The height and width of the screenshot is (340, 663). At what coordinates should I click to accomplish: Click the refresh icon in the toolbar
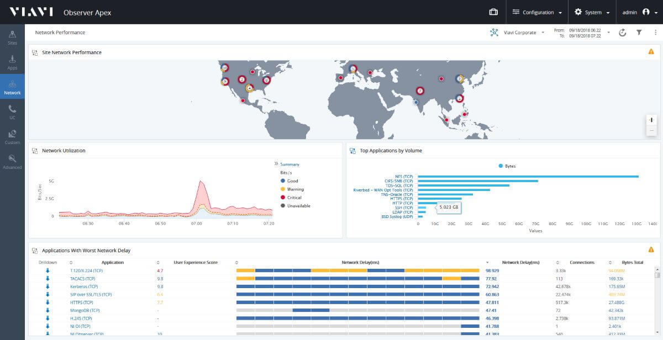[x=623, y=33]
